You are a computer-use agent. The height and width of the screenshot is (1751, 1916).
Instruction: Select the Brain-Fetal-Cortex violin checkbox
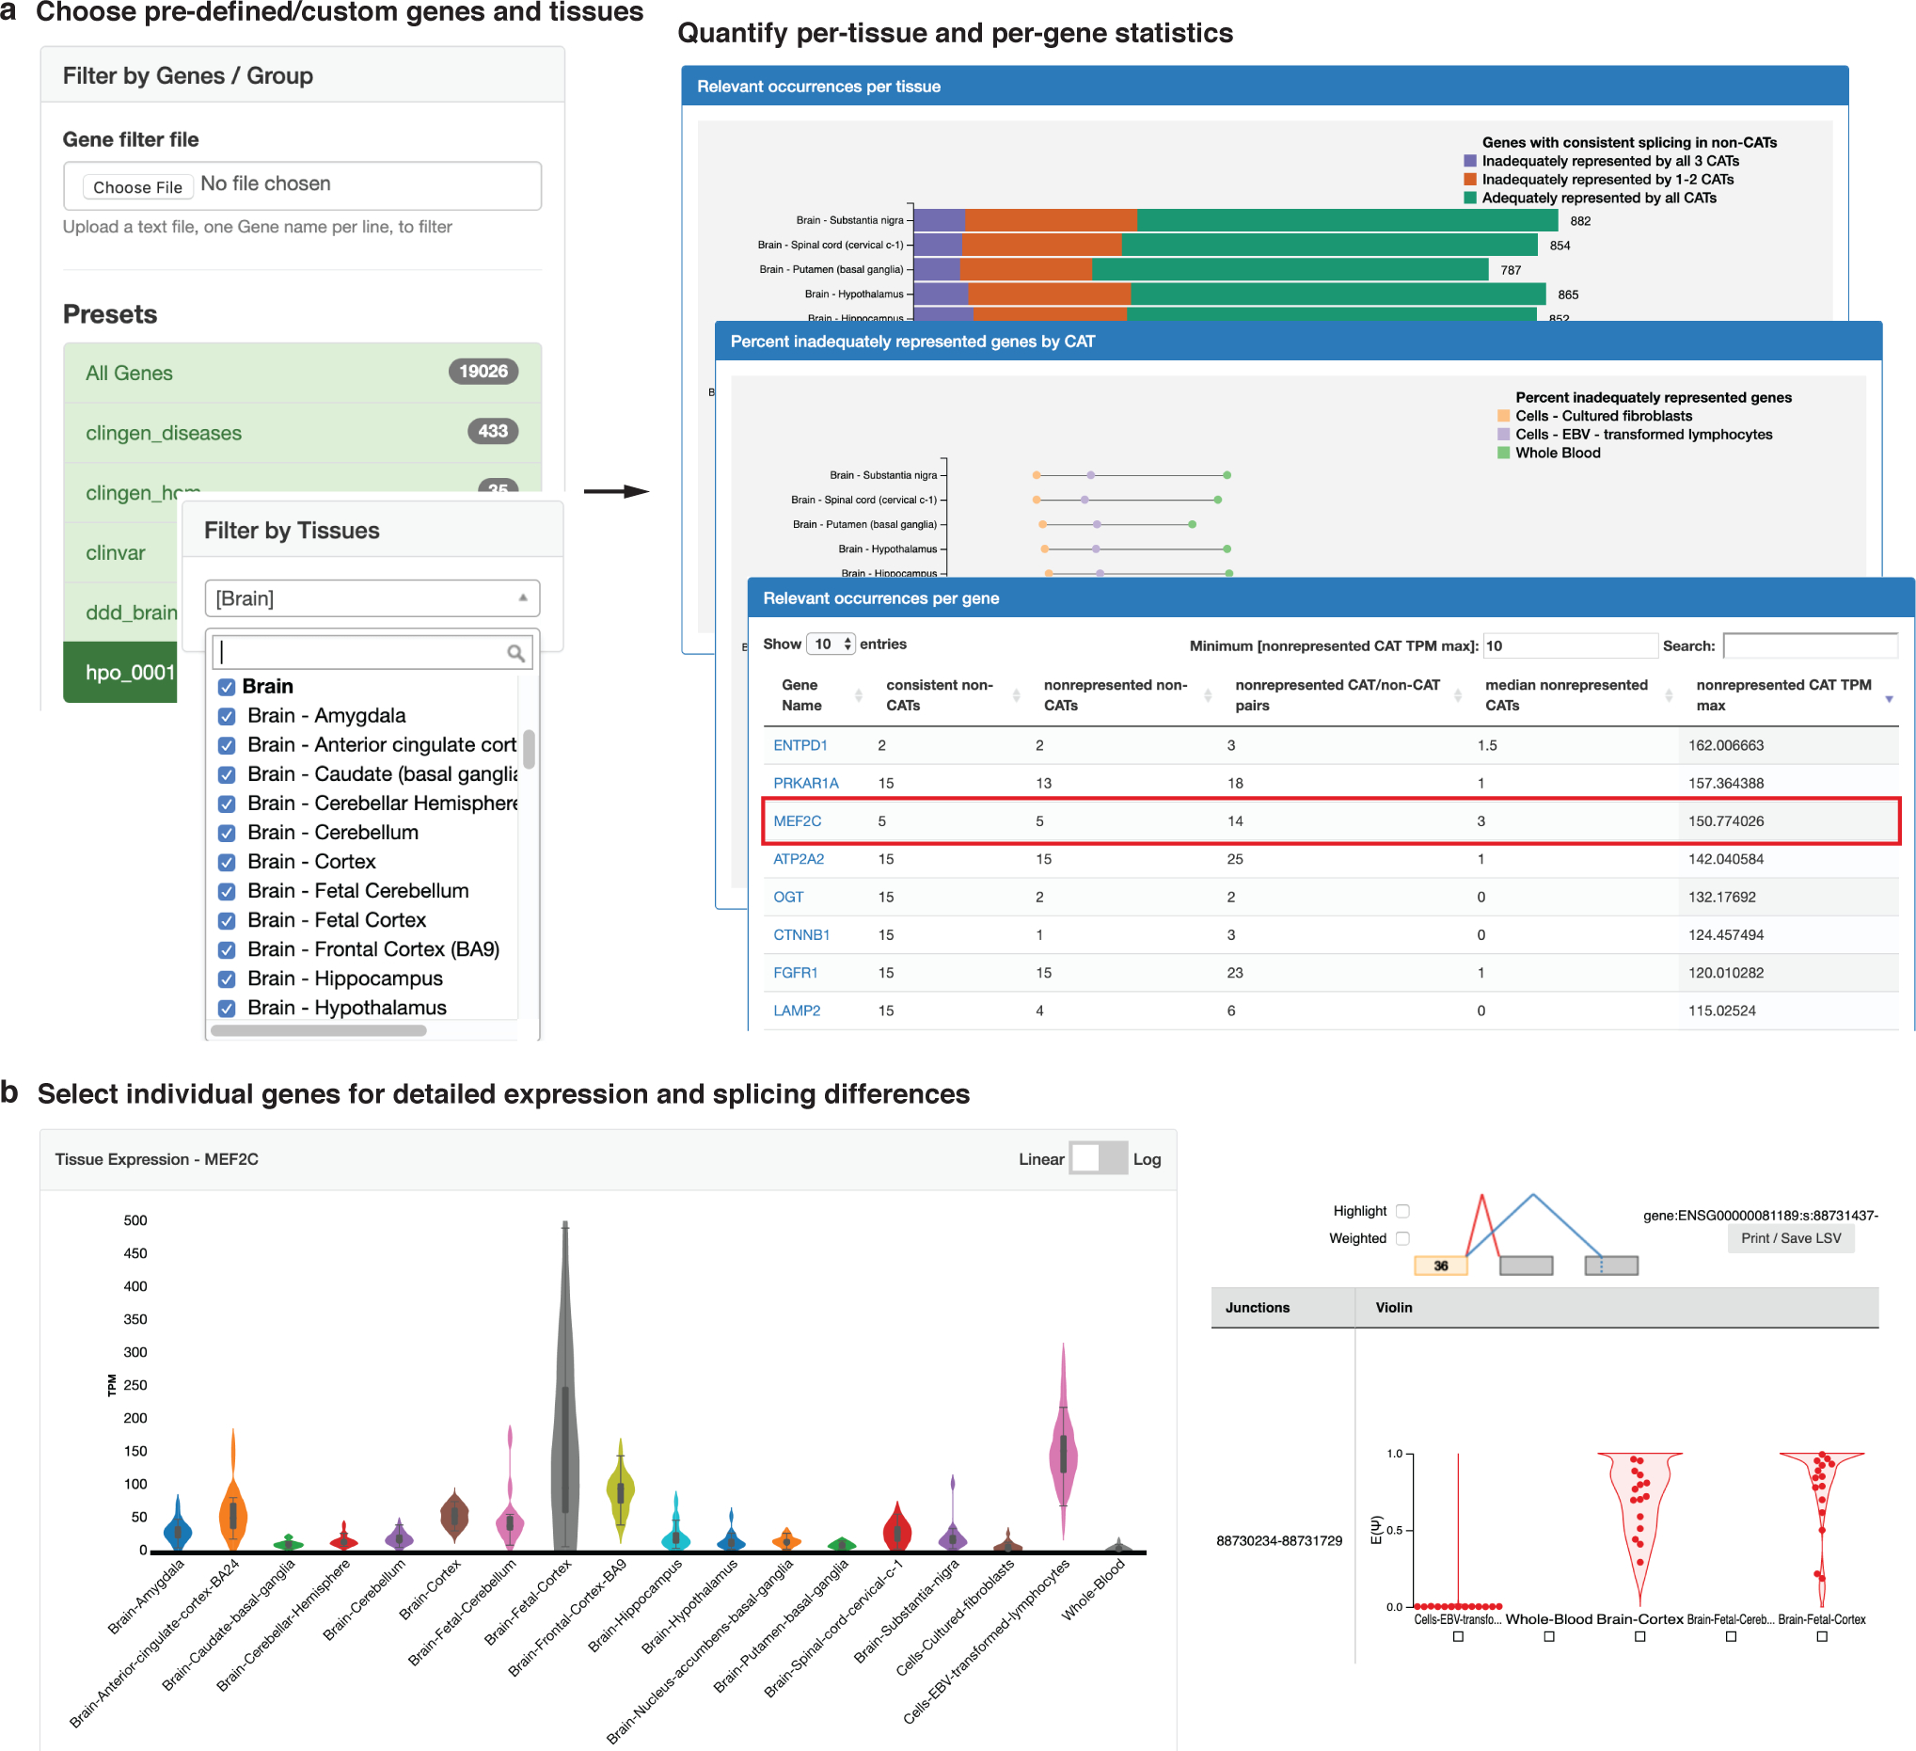point(1822,1637)
